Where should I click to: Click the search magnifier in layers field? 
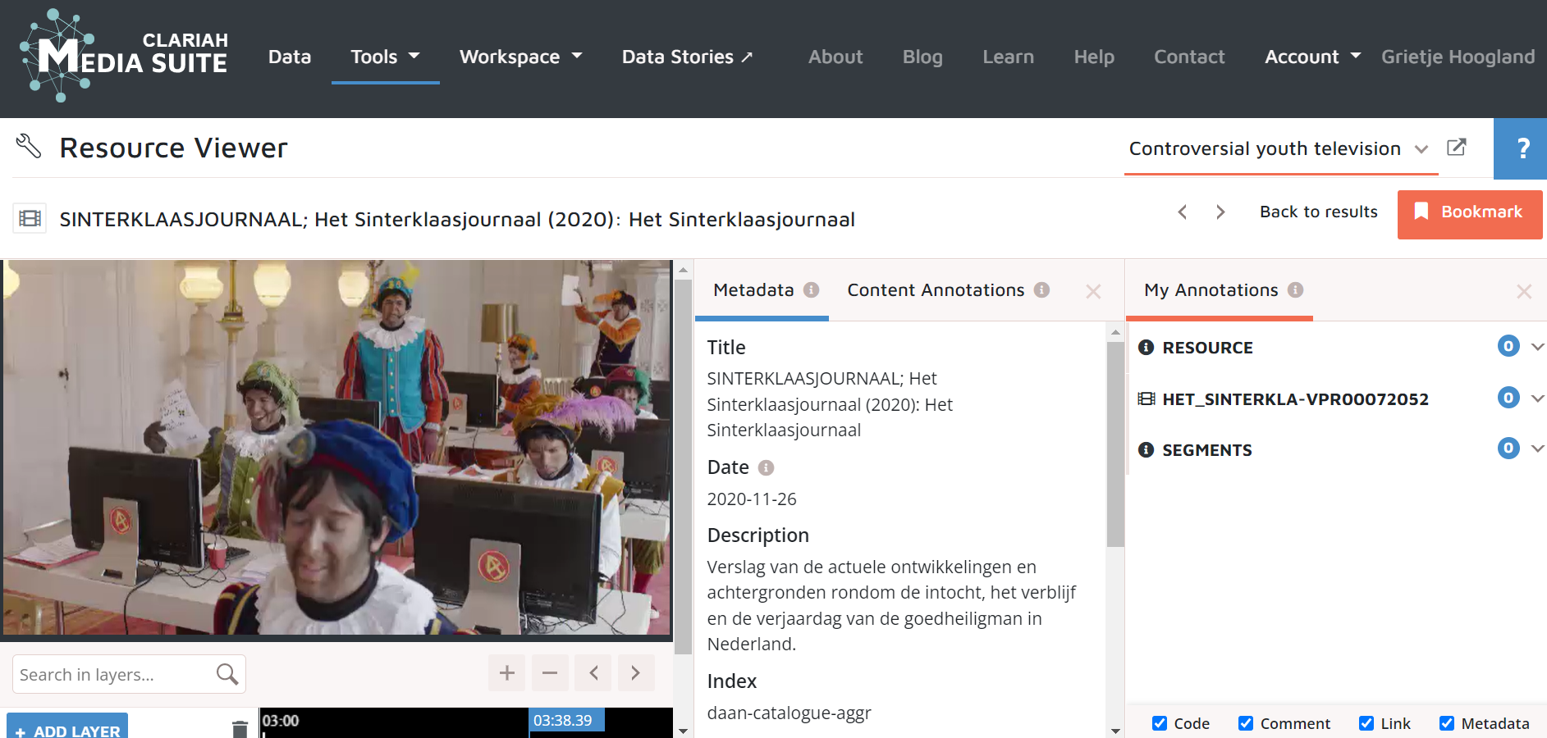227,674
